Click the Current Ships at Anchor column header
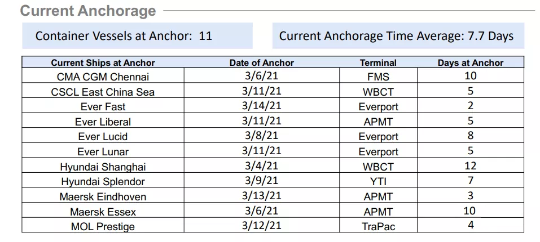The image size is (540, 242). coord(103,63)
